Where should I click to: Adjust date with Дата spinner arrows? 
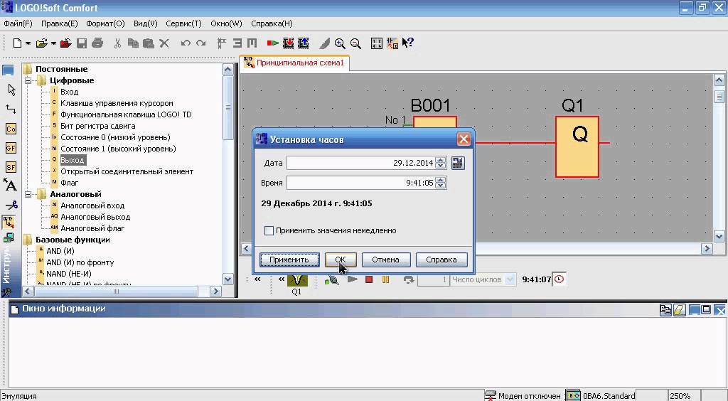441,163
